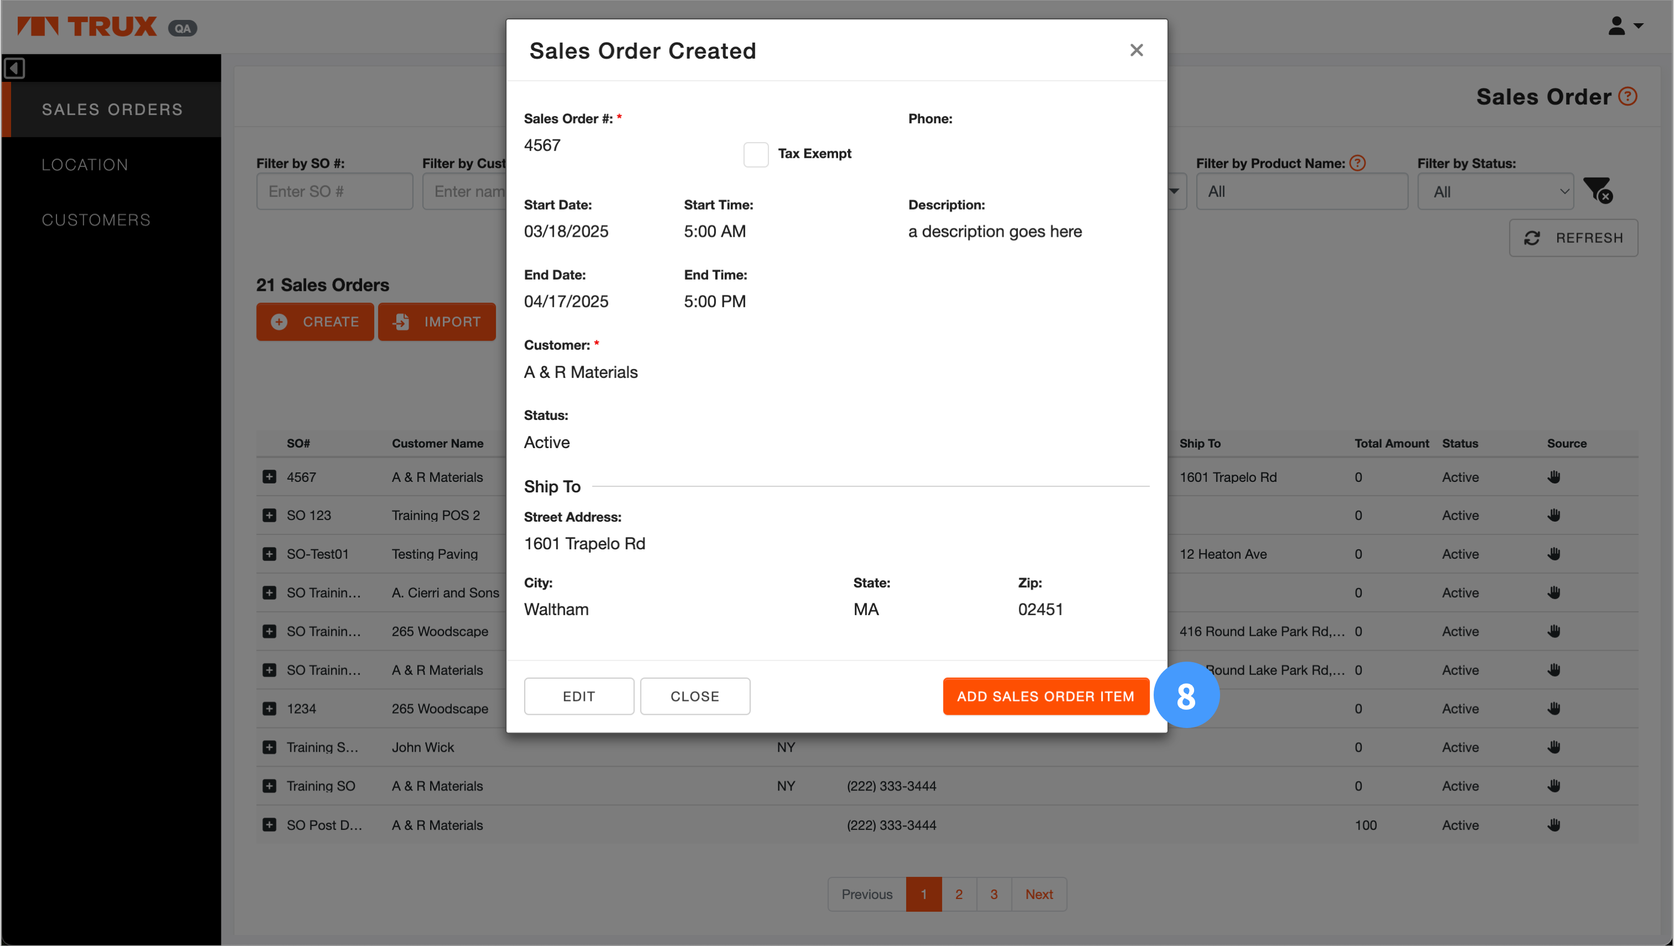Click the source hand icon for SO Post D row

[1553, 824]
